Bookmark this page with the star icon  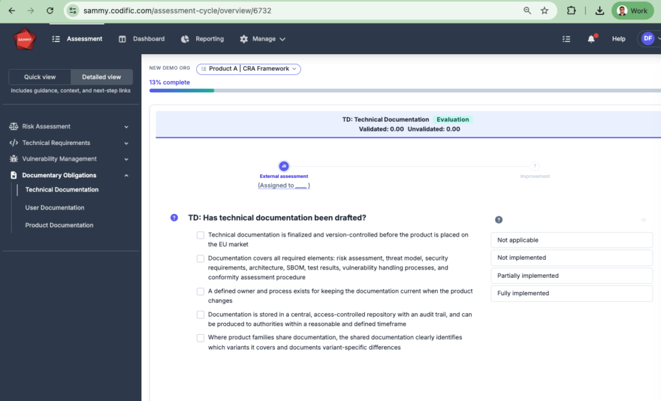pyautogui.click(x=545, y=10)
